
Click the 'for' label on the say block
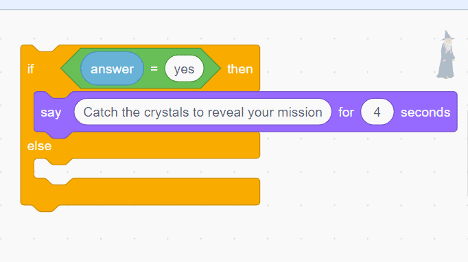(346, 112)
